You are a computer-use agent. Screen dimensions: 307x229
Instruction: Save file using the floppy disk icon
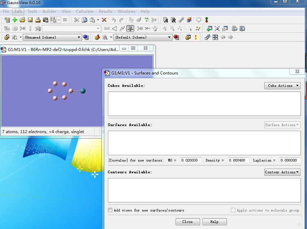point(30,20)
